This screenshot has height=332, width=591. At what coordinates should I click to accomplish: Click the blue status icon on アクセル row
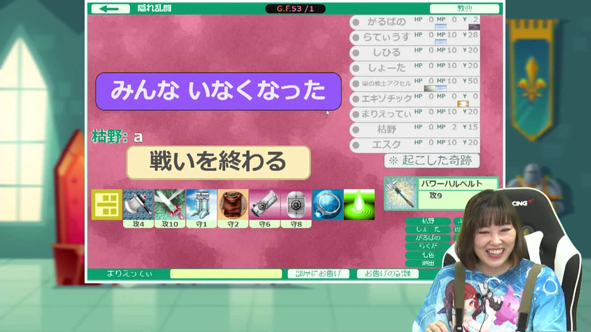coord(441,89)
